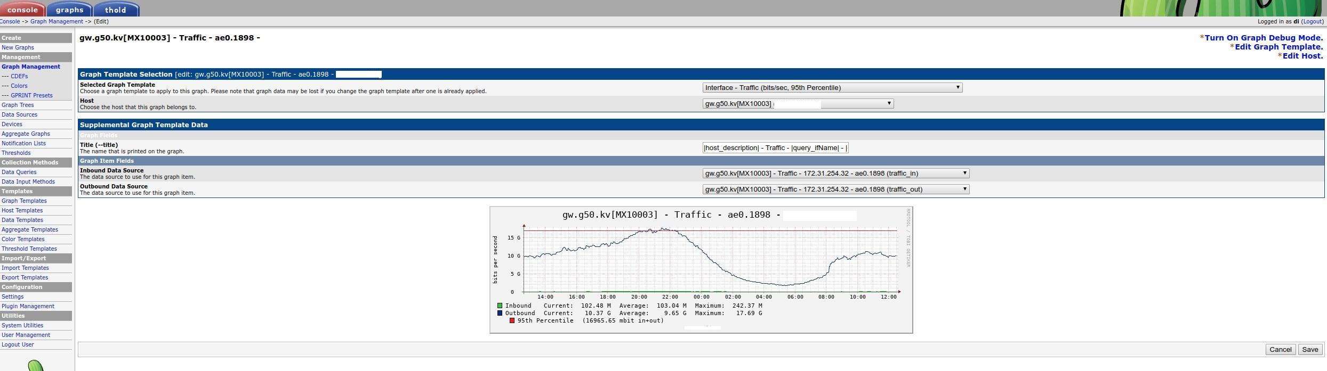
Task: Open Graph Trees sidebar item
Action: [18, 105]
